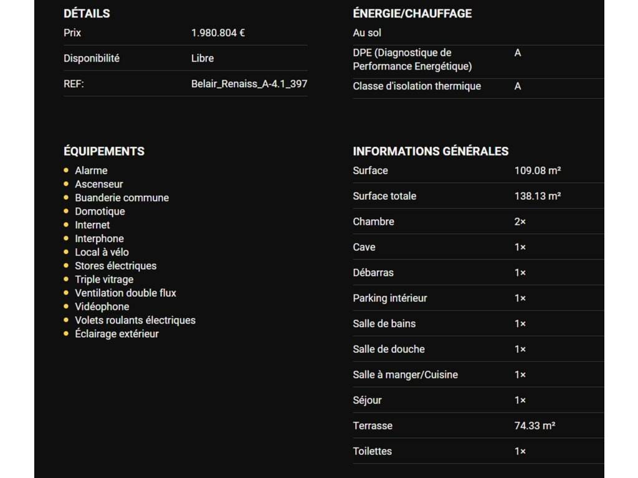Select the bullet before Domotique
This screenshot has width=638, height=478.
[x=66, y=211]
